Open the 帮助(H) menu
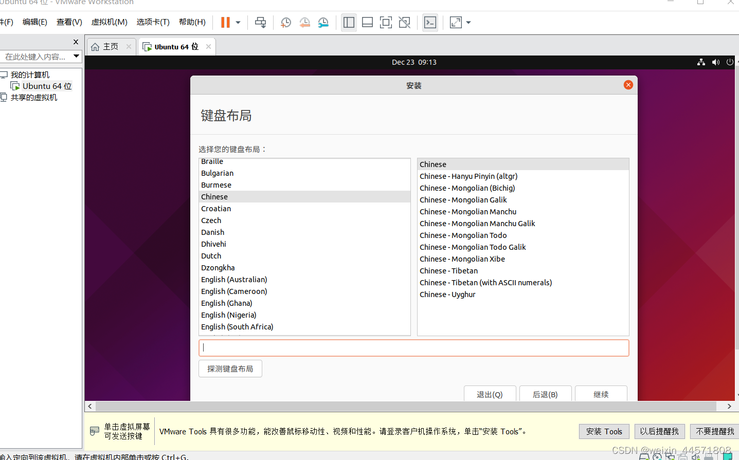 [x=192, y=22]
